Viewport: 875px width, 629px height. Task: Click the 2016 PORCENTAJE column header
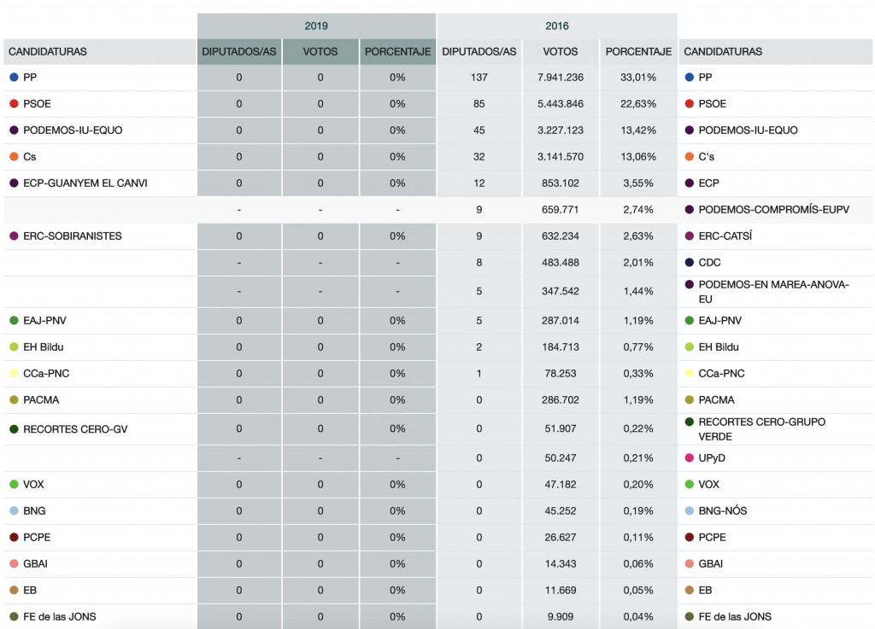coord(638,51)
